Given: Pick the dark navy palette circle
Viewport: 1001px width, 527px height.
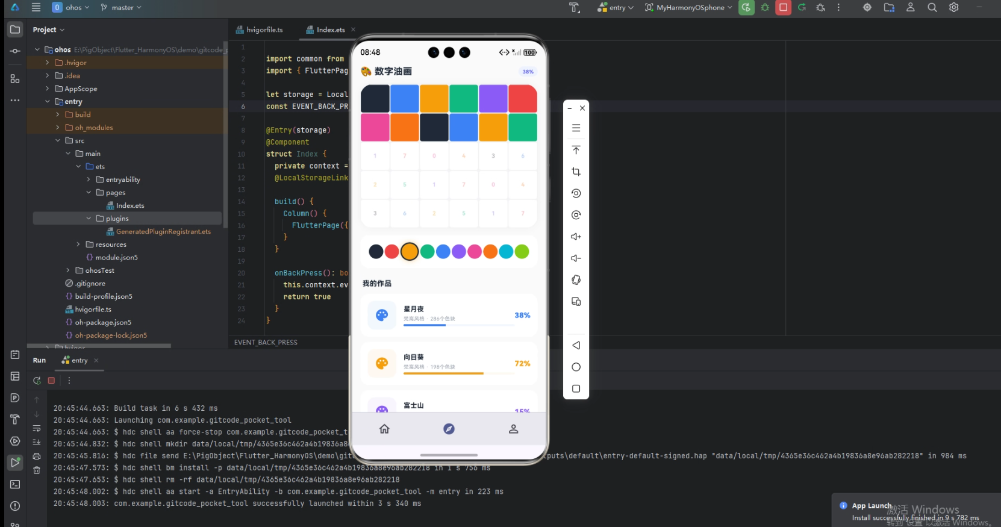Looking at the screenshot, I should (x=376, y=251).
